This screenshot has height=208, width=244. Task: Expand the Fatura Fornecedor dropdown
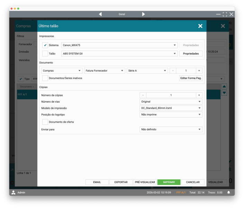point(105,70)
